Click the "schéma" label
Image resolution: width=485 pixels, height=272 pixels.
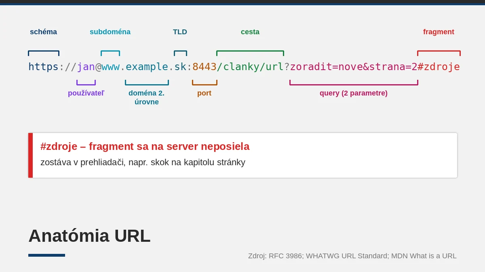[x=43, y=32]
